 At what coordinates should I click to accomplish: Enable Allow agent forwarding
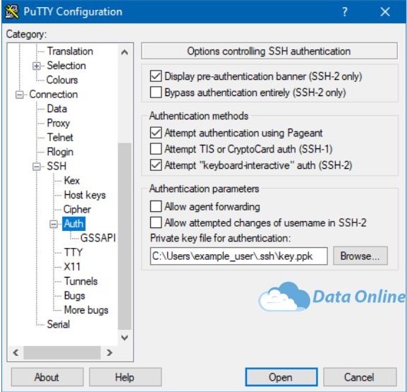coord(156,206)
